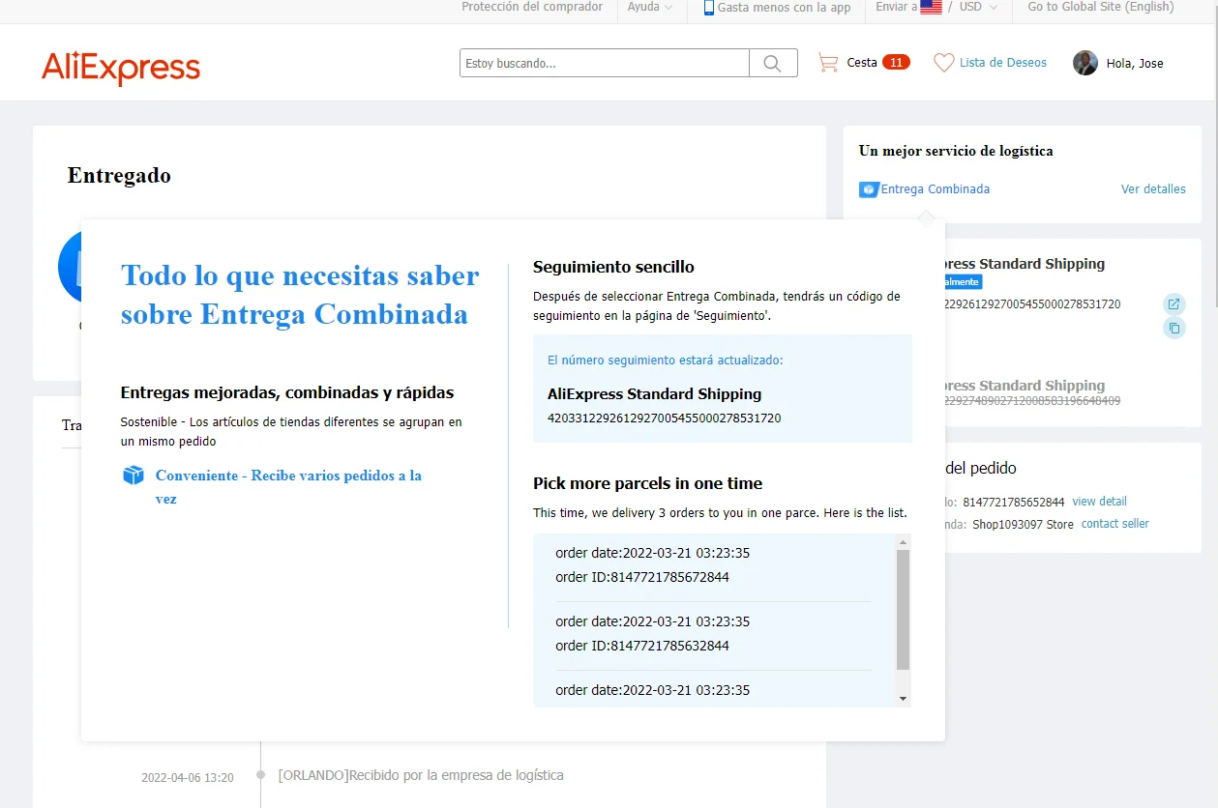Viewport: 1218px width, 808px height.
Task: Click the wishlist heart icon
Action: click(943, 63)
